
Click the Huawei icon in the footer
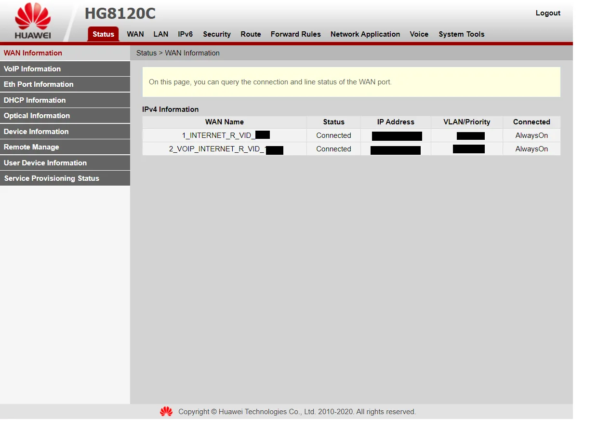pyautogui.click(x=166, y=411)
